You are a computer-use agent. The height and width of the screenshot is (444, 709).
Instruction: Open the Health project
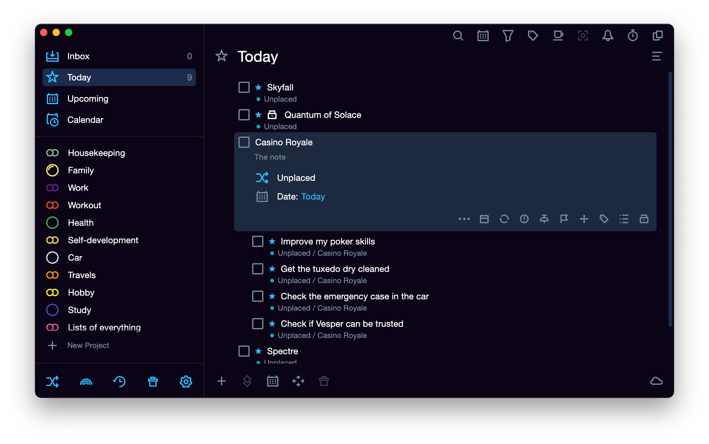tap(119, 223)
